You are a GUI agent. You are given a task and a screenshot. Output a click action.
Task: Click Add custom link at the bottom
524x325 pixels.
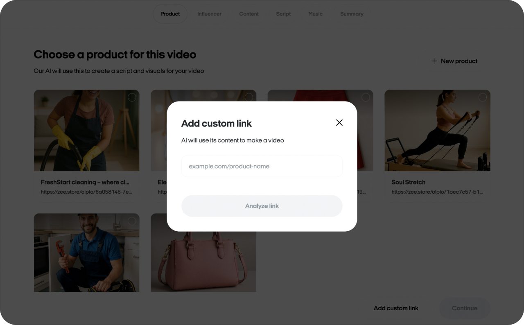(395, 308)
